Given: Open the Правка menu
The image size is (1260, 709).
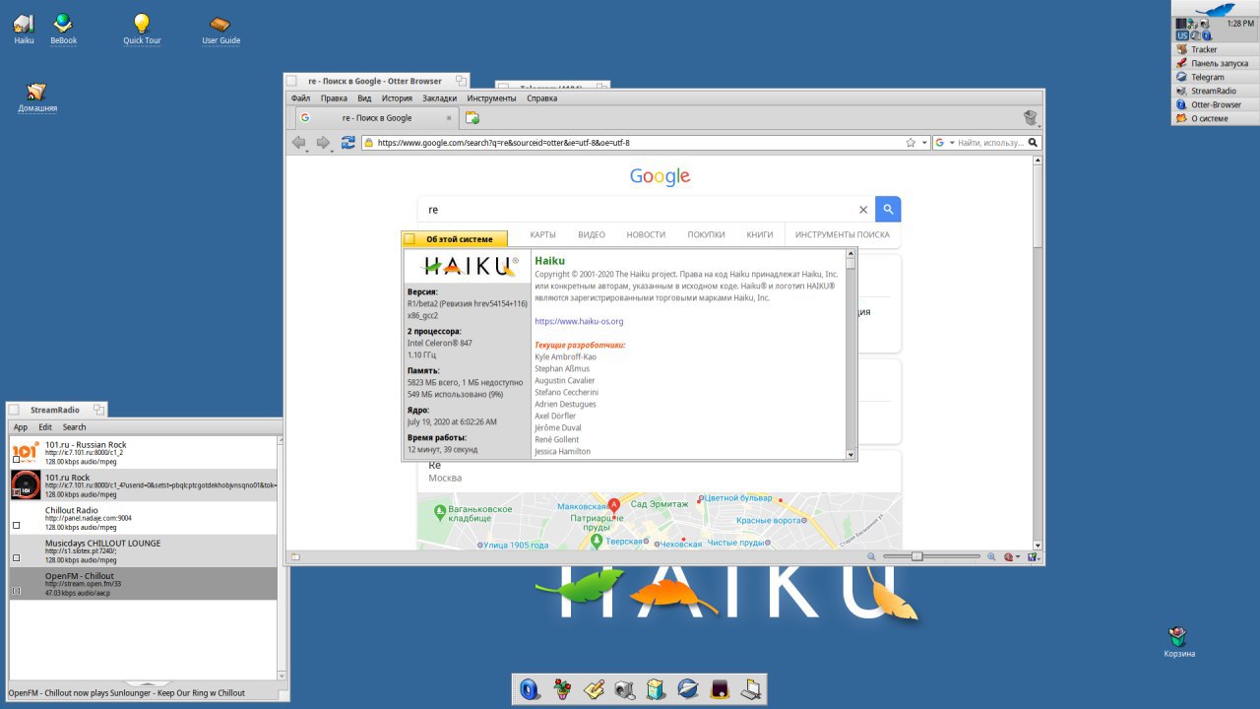Looking at the screenshot, I should tap(334, 98).
